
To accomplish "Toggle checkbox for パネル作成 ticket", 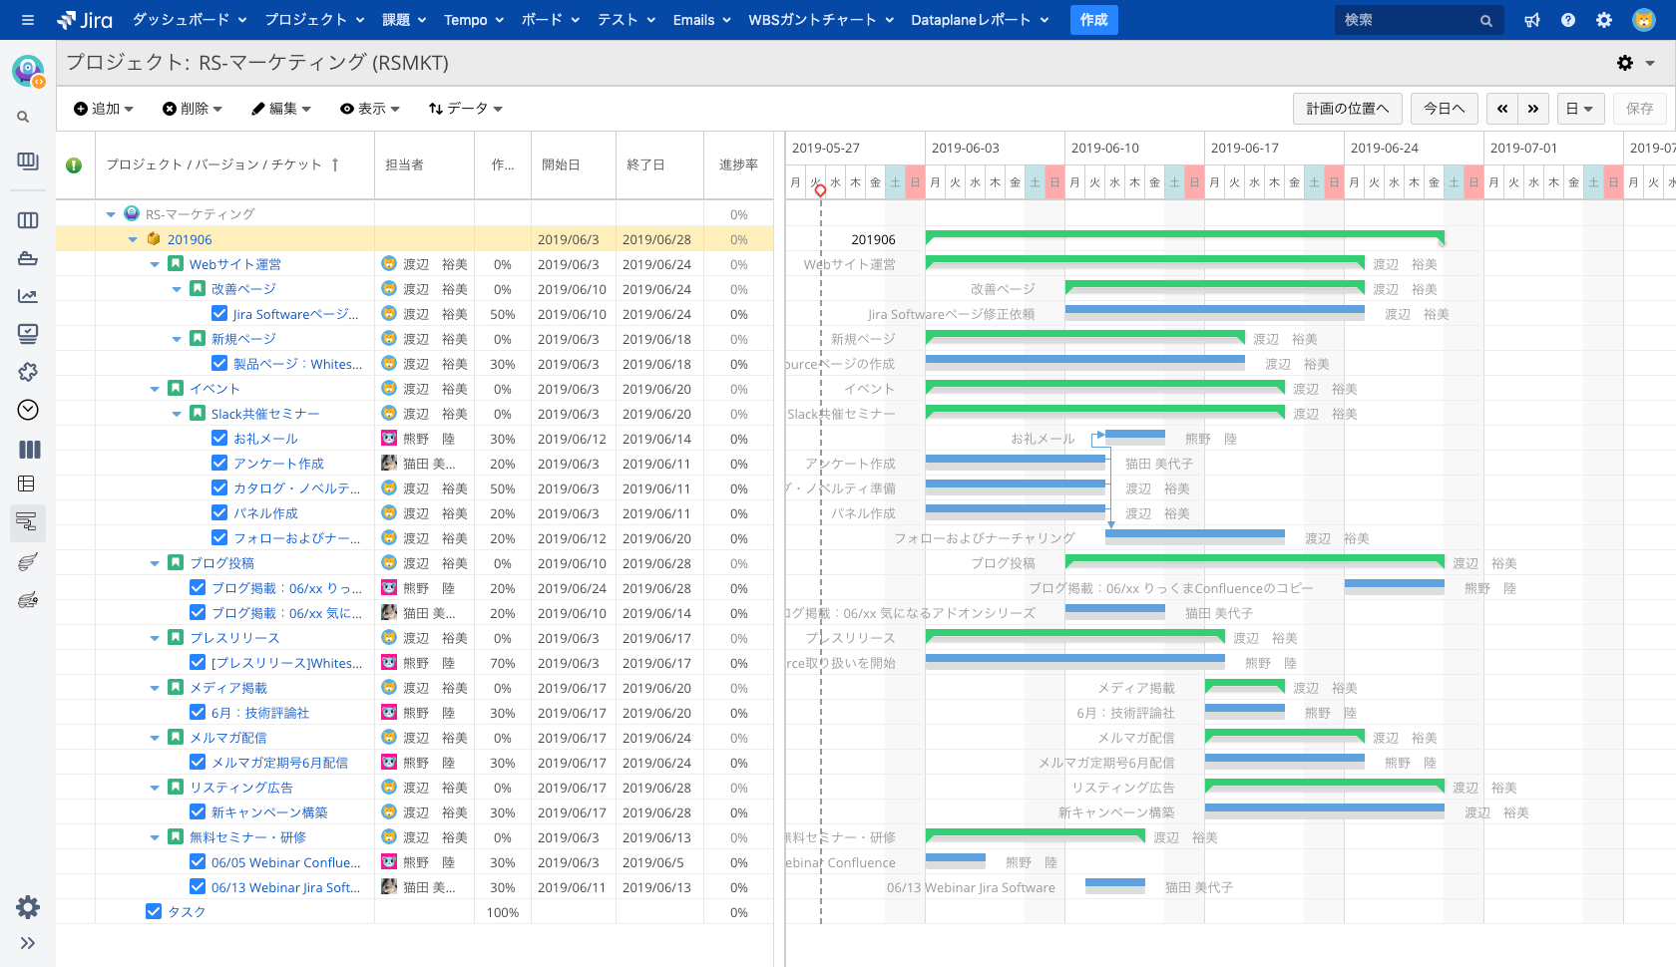I will click(x=219, y=512).
